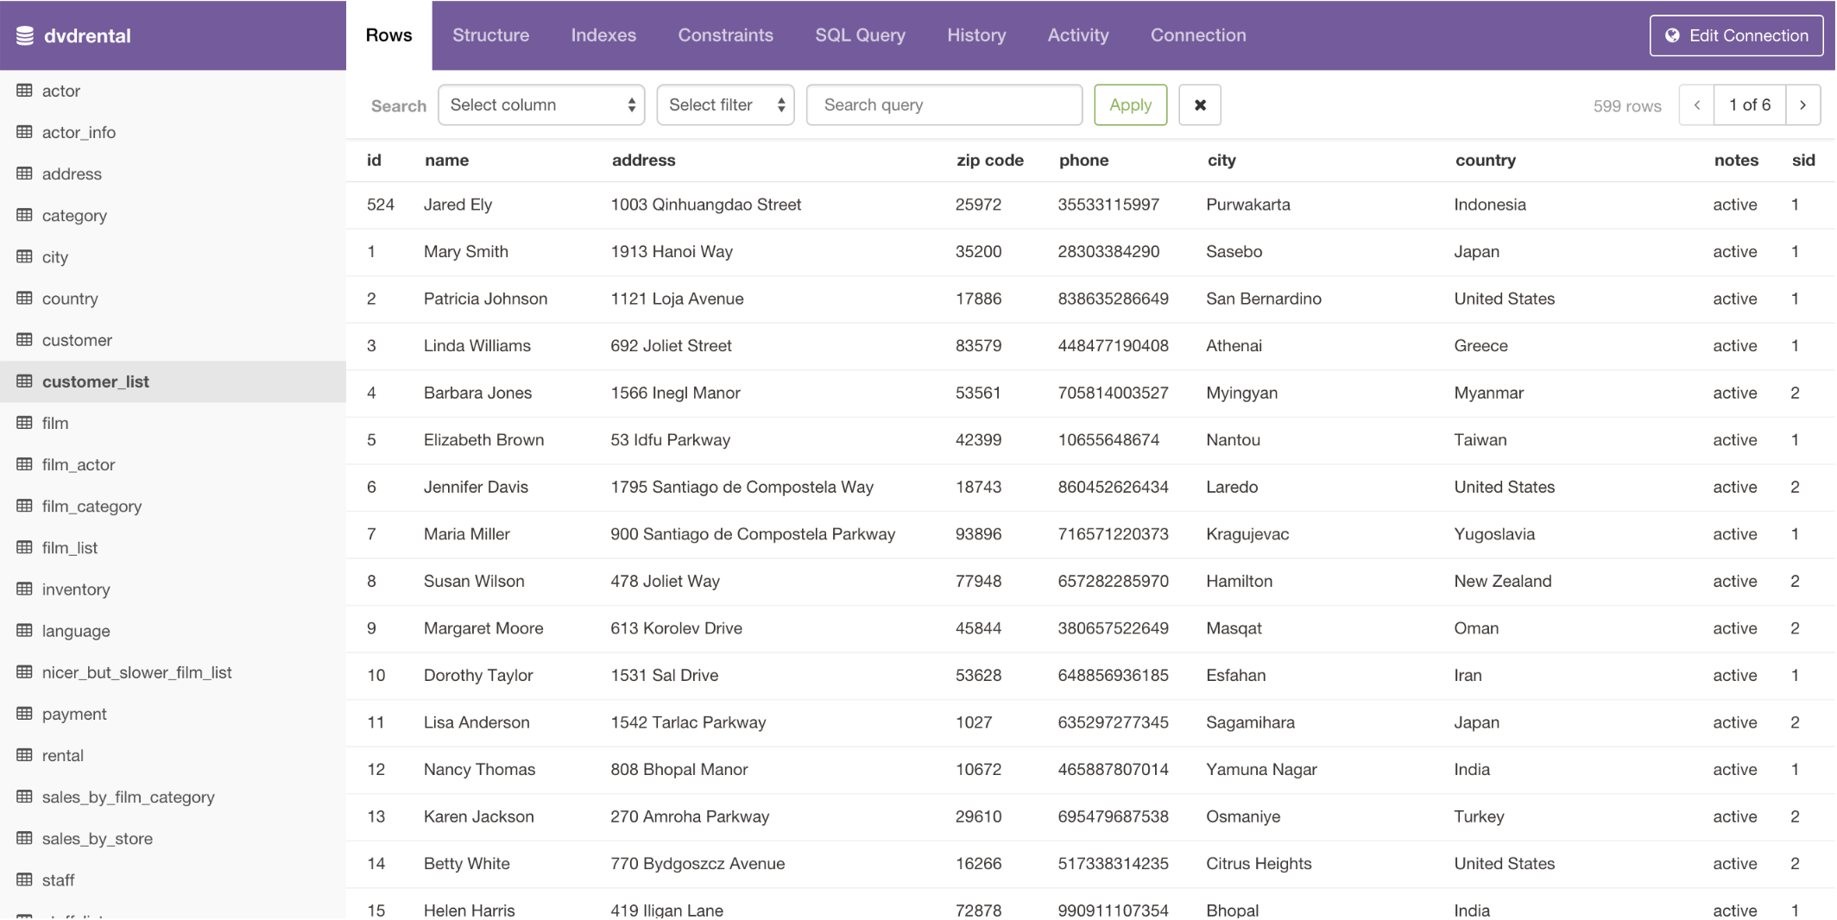The width and height of the screenshot is (1837, 920).
Task: Click the page indicator 1 of 6
Action: tap(1750, 104)
